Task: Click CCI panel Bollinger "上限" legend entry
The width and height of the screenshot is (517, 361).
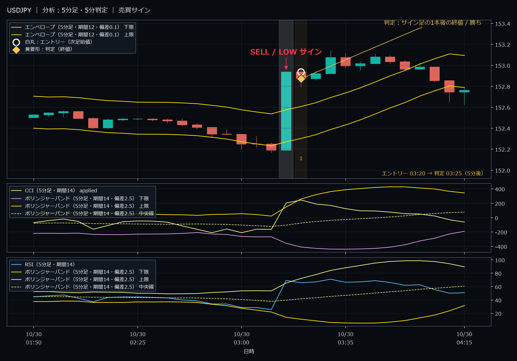Action: pyautogui.click(x=80, y=206)
